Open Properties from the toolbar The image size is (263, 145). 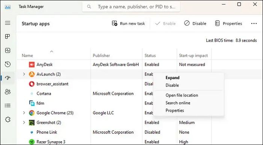tap(228, 23)
